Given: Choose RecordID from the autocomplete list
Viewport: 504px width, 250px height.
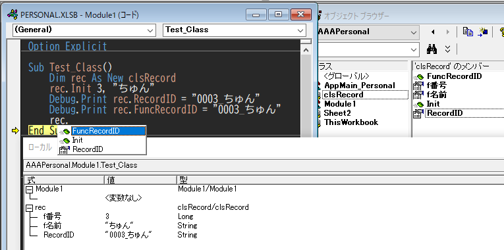Looking at the screenshot, I should (x=88, y=149).
